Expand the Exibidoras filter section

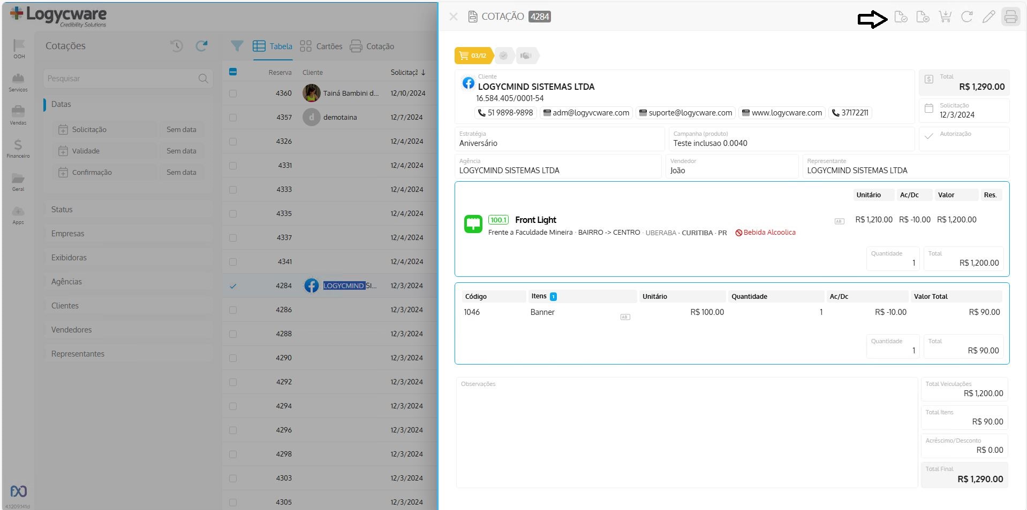pos(129,258)
